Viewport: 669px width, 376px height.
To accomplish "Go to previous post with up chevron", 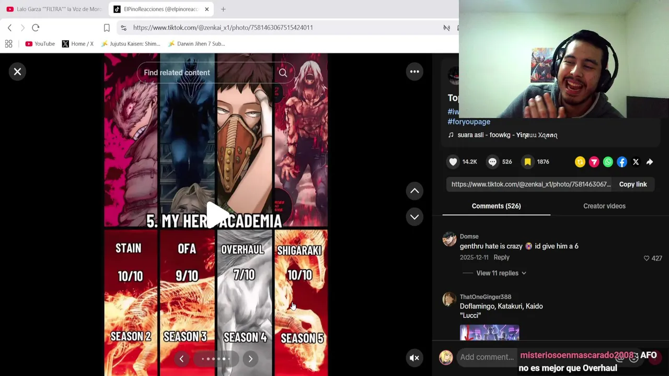I will pos(414,191).
